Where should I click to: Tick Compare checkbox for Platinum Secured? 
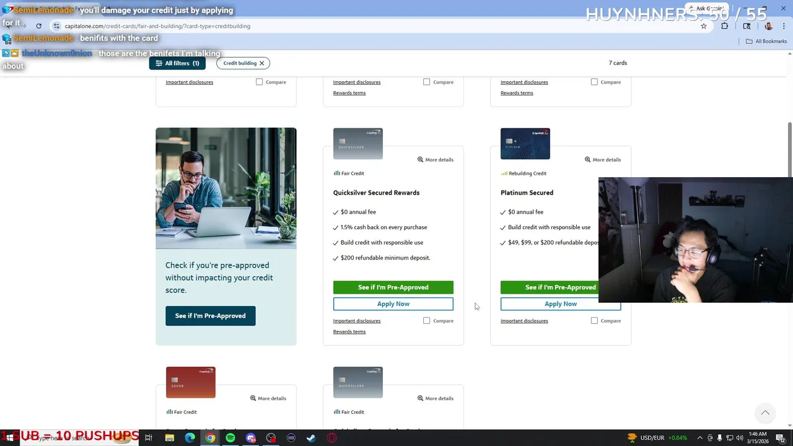(x=594, y=321)
